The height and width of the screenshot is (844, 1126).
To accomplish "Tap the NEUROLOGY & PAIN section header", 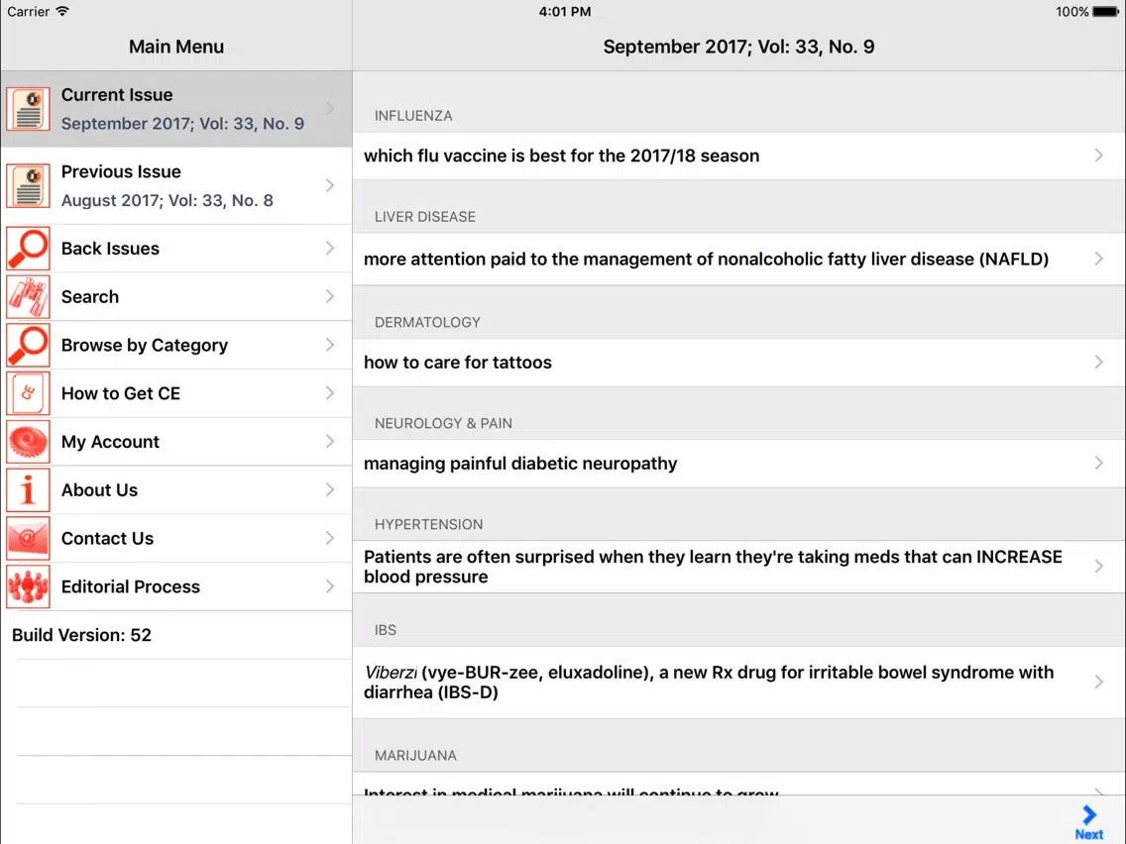I will click(x=443, y=423).
